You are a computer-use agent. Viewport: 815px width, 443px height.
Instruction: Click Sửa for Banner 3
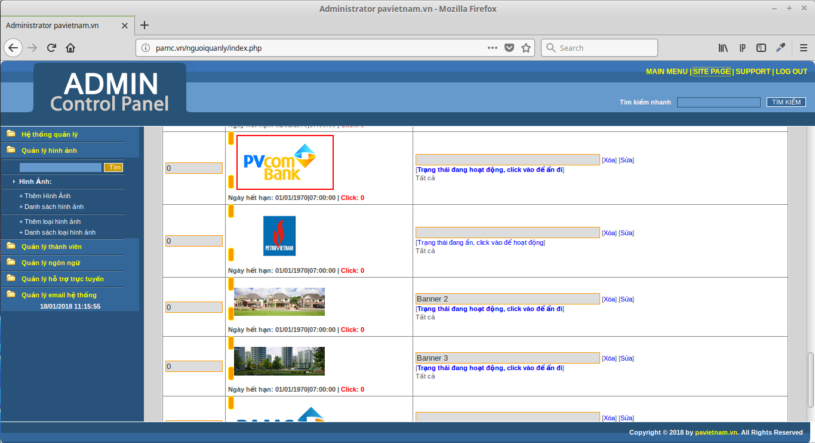pos(626,358)
